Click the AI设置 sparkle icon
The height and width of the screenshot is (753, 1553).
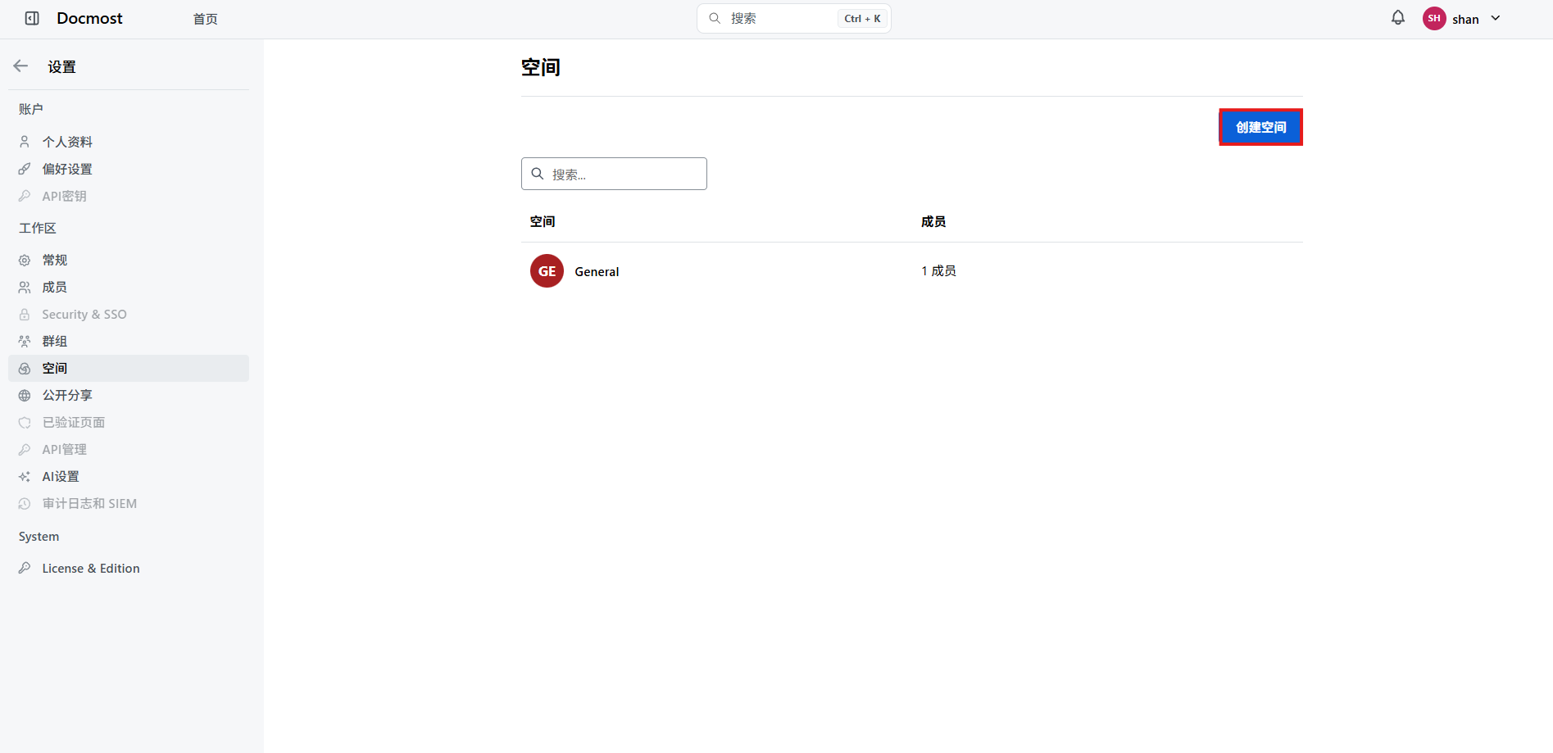tap(25, 476)
